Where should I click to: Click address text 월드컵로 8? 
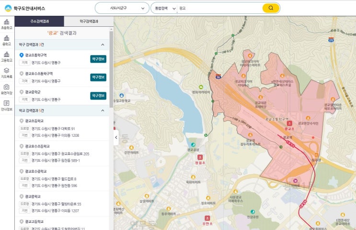[x=69, y=179]
